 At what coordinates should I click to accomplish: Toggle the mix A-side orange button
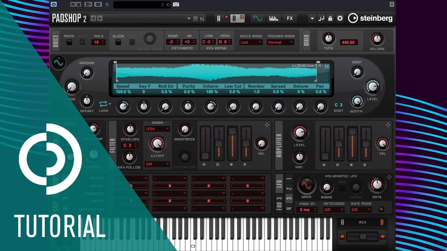click(342, 237)
